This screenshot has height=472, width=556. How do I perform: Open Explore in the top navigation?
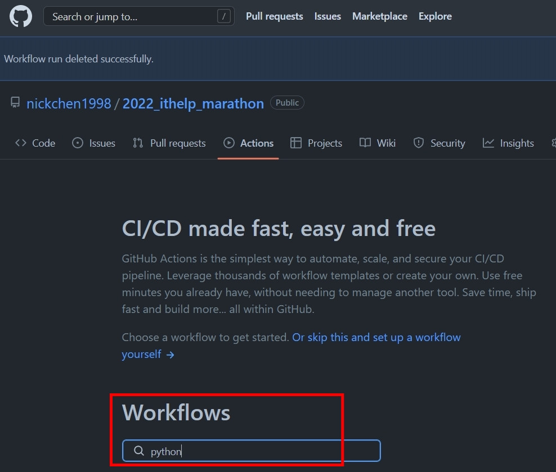coord(435,16)
